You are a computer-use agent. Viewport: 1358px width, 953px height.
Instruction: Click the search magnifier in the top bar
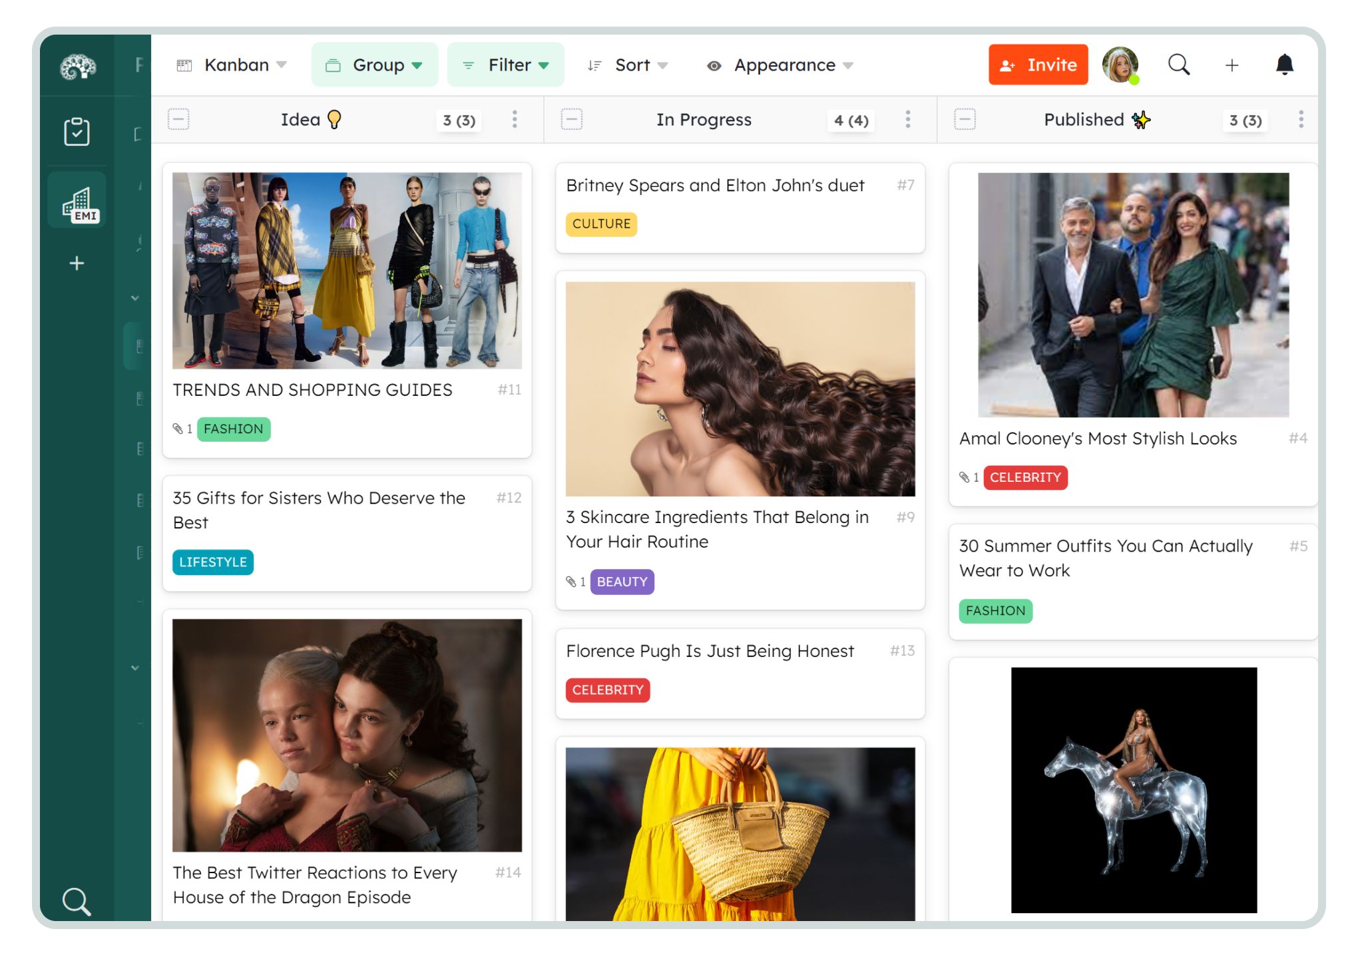[x=1179, y=65]
